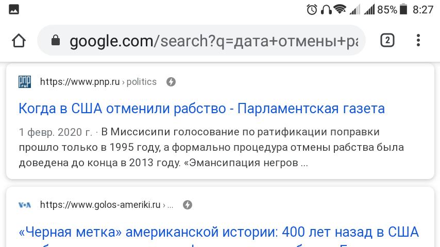Image resolution: width=440 pixels, height=247 pixels.
Task: Open the '«Черная метка» американской истории' result
Action: [218, 233]
